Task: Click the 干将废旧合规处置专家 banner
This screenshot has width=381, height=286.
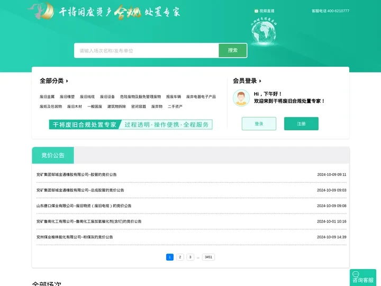Action: pyautogui.click(x=131, y=124)
